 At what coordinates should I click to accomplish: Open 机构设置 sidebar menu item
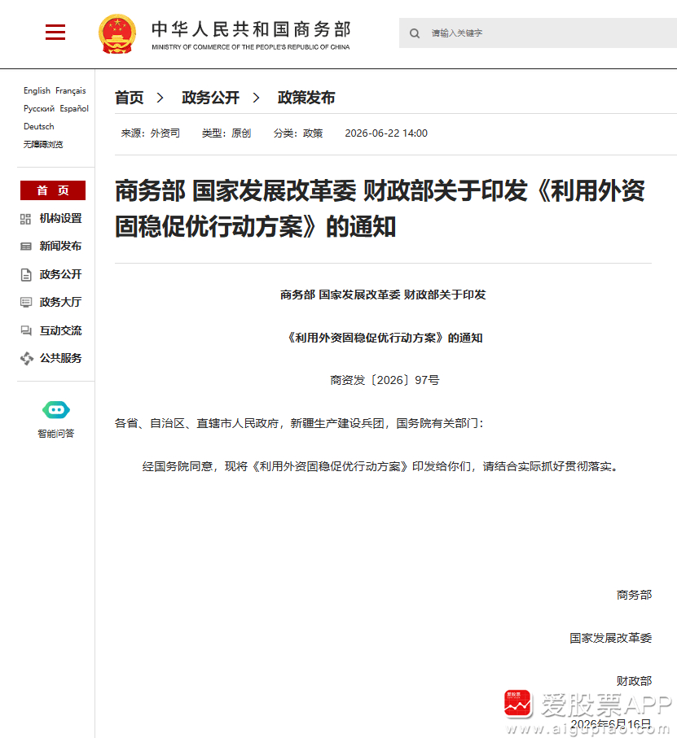point(60,218)
